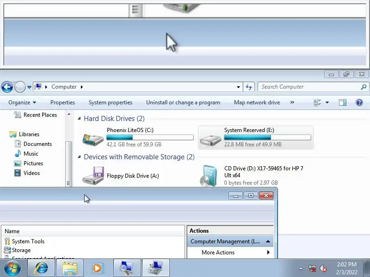The width and height of the screenshot is (370, 277).
Task: Open the Windows Start menu
Action: 12,268
